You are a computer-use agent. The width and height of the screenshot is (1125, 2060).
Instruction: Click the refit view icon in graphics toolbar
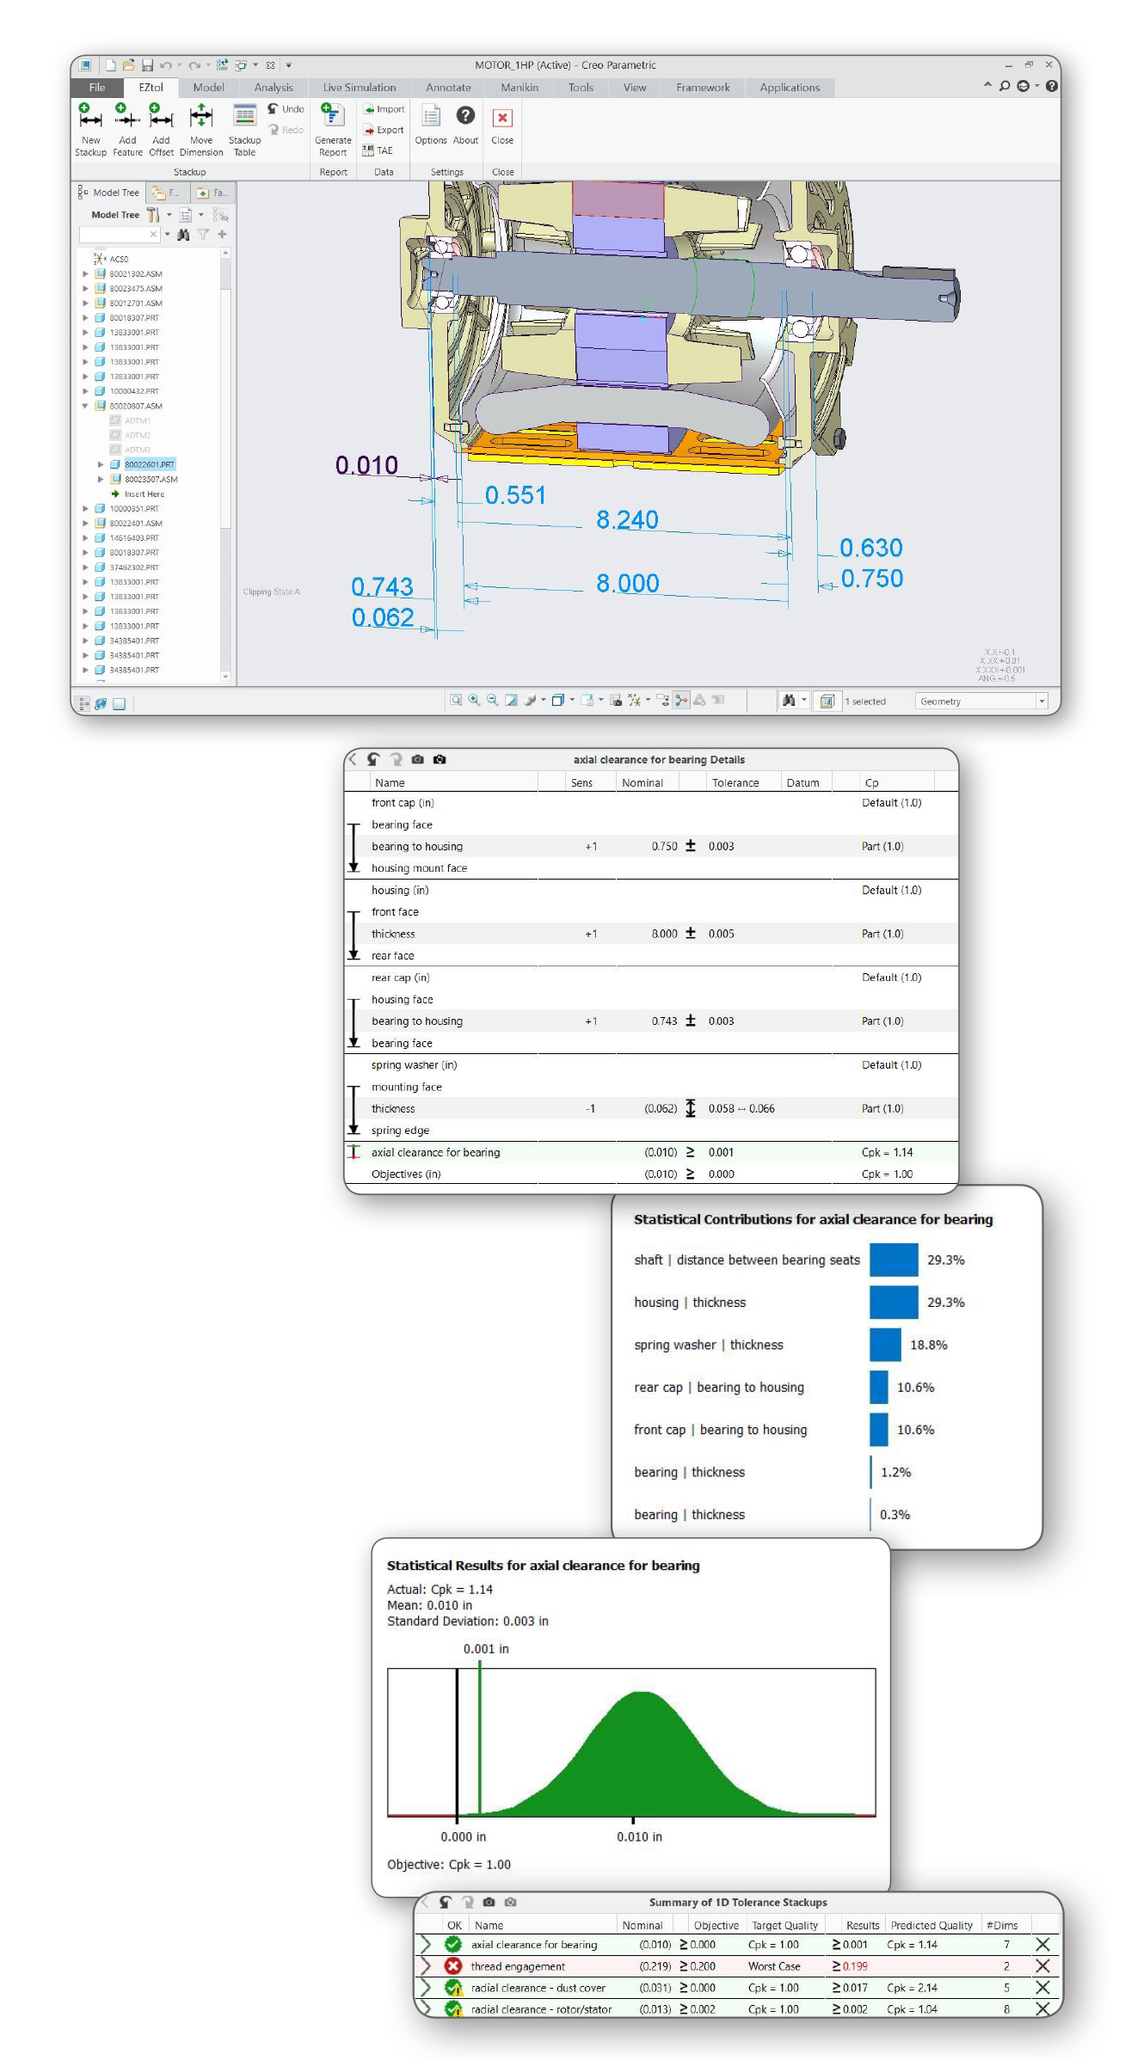(x=456, y=701)
